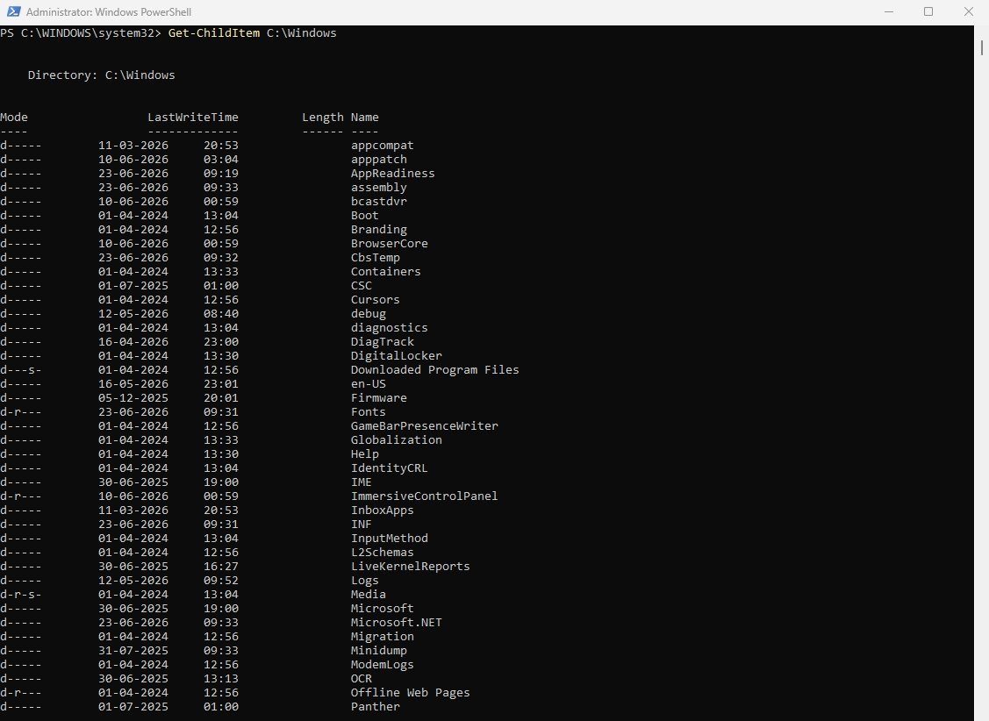
Task: Select the Branding folder name
Action: pyautogui.click(x=378, y=230)
